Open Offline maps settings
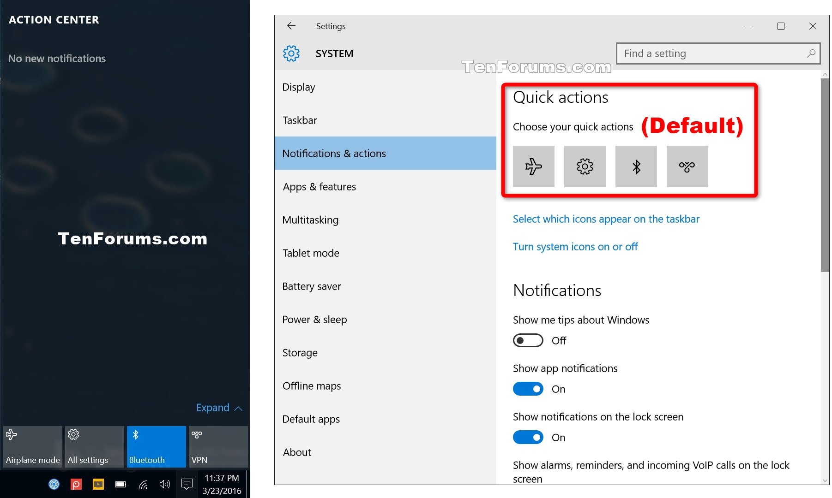Screen dimensions: 832x498 click(385, 386)
